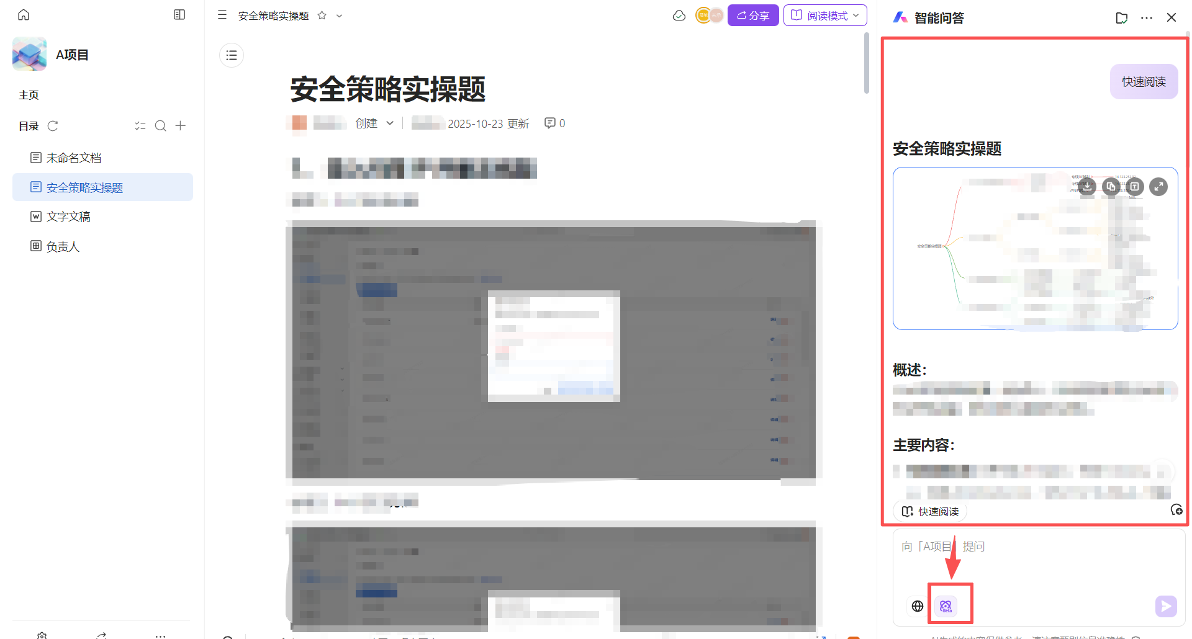Click the 安全策略实操题 heading in AI answer

point(947,149)
